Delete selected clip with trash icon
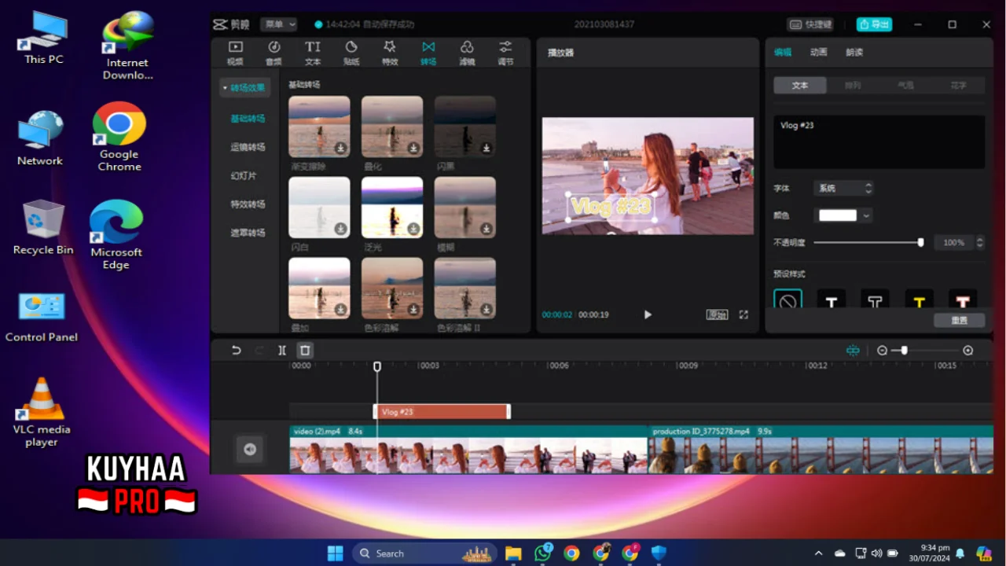 click(x=305, y=351)
